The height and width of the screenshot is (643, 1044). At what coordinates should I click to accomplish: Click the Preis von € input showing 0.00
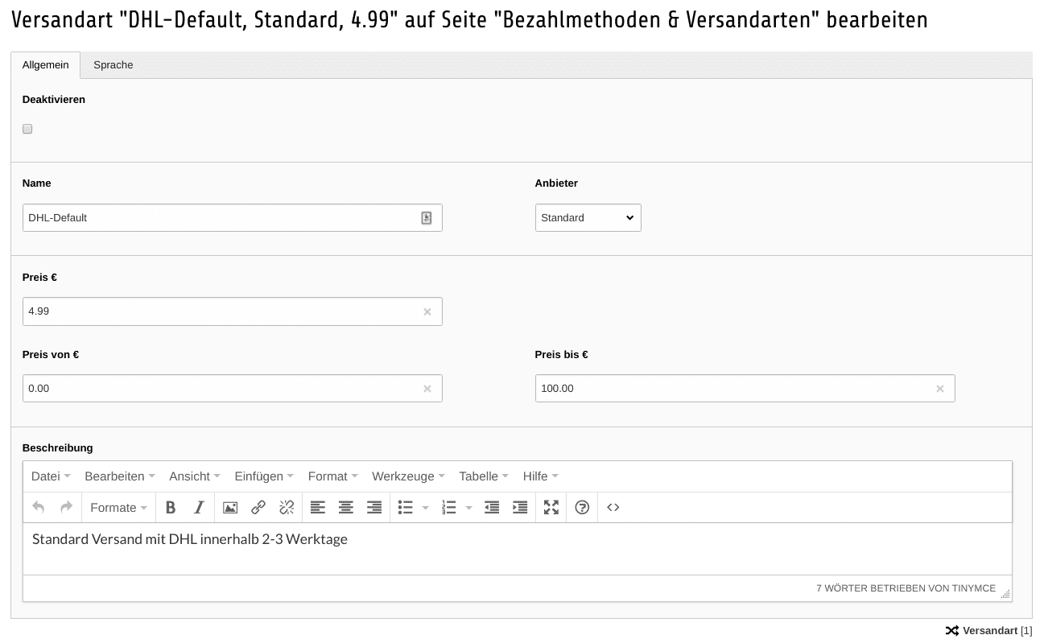point(233,389)
